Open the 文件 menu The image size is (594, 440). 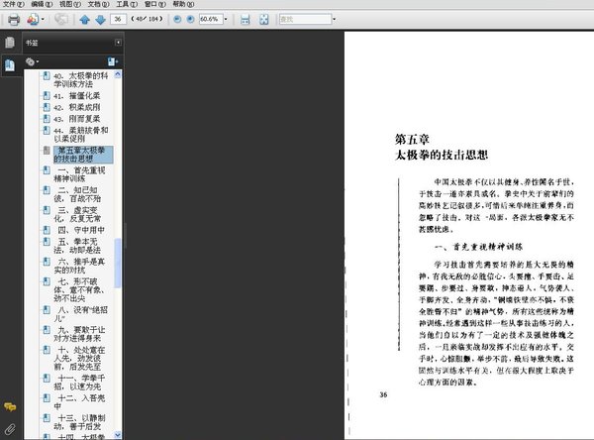[14, 4]
